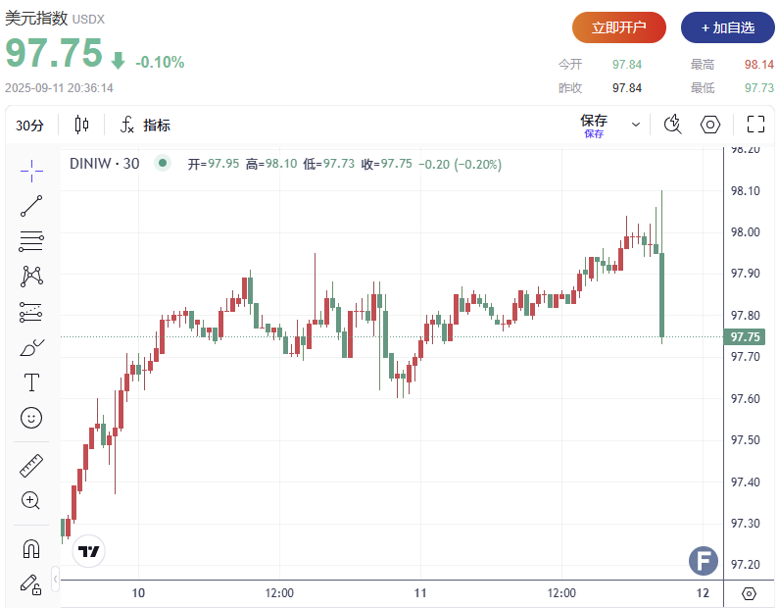The width and height of the screenshot is (778, 608).
Task: Open the quick search lightning icon
Action: click(672, 125)
